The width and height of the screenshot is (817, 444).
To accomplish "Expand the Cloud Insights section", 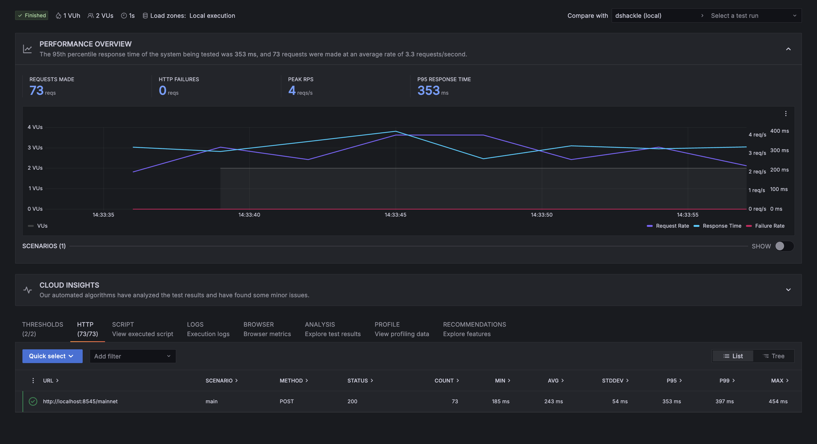I will tap(788, 290).
